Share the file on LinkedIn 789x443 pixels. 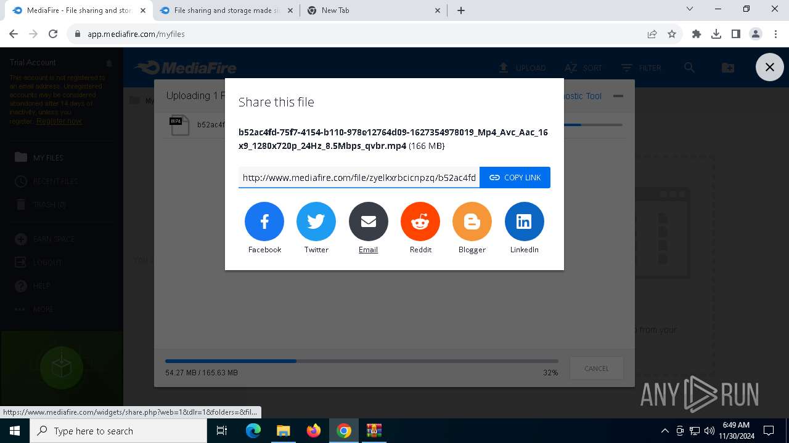(525, 221)
